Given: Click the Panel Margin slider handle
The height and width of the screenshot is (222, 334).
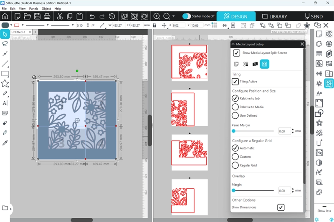Looking at the screenshot, I should tap(234, 131).
